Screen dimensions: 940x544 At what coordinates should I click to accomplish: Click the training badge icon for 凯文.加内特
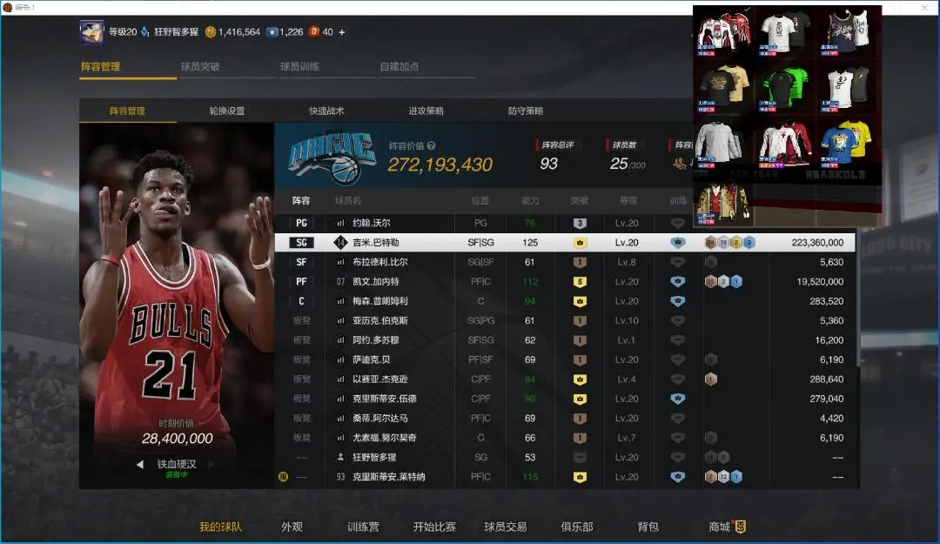click(x=676, y=282)
